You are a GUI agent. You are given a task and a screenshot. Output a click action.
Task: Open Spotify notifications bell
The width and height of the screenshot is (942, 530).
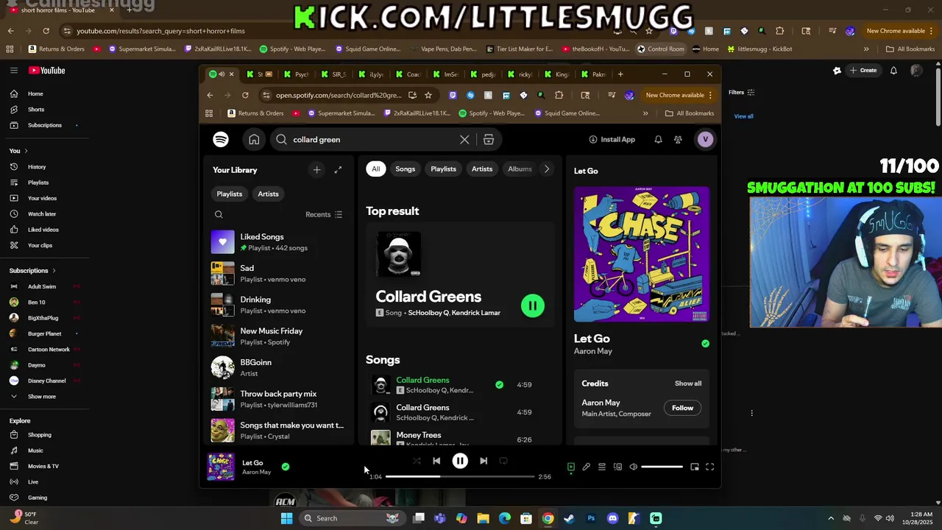coord(658,139)
